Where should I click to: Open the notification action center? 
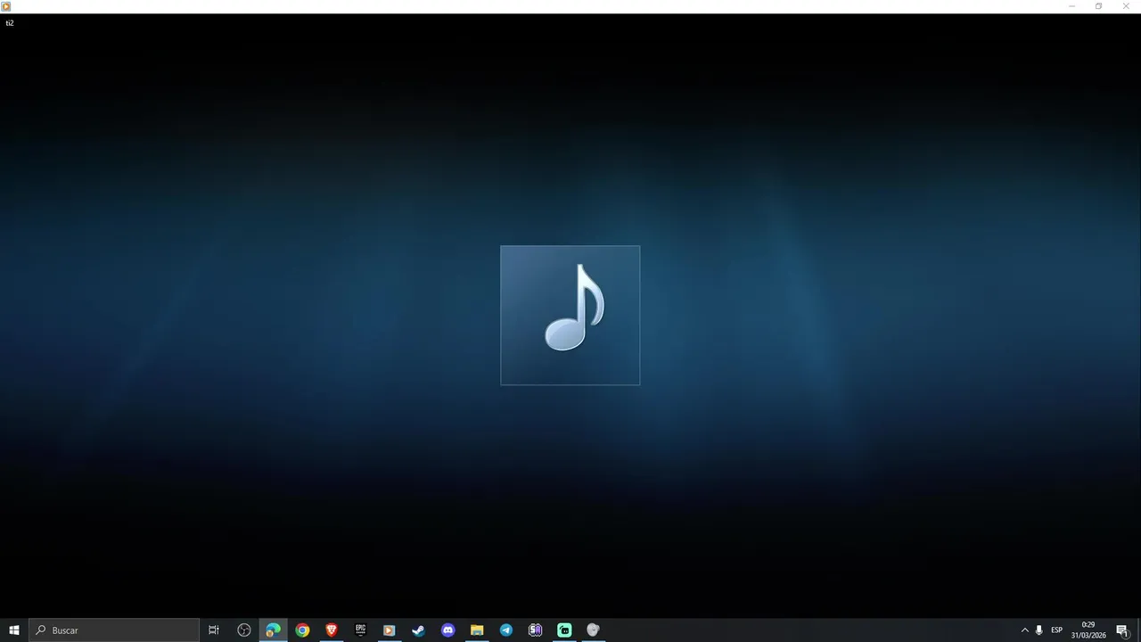1122,630
